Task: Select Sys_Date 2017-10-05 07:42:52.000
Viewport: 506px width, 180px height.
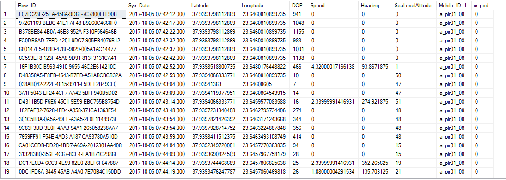Action: coord(157,67)
